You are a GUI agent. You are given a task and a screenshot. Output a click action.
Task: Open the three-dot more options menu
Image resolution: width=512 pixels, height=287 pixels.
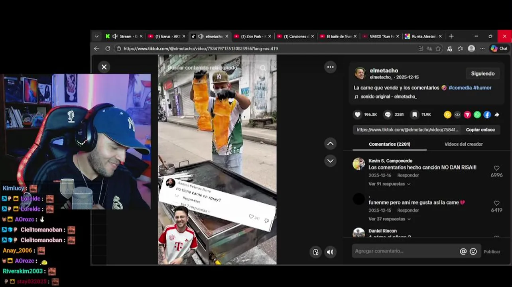point(330,67)
